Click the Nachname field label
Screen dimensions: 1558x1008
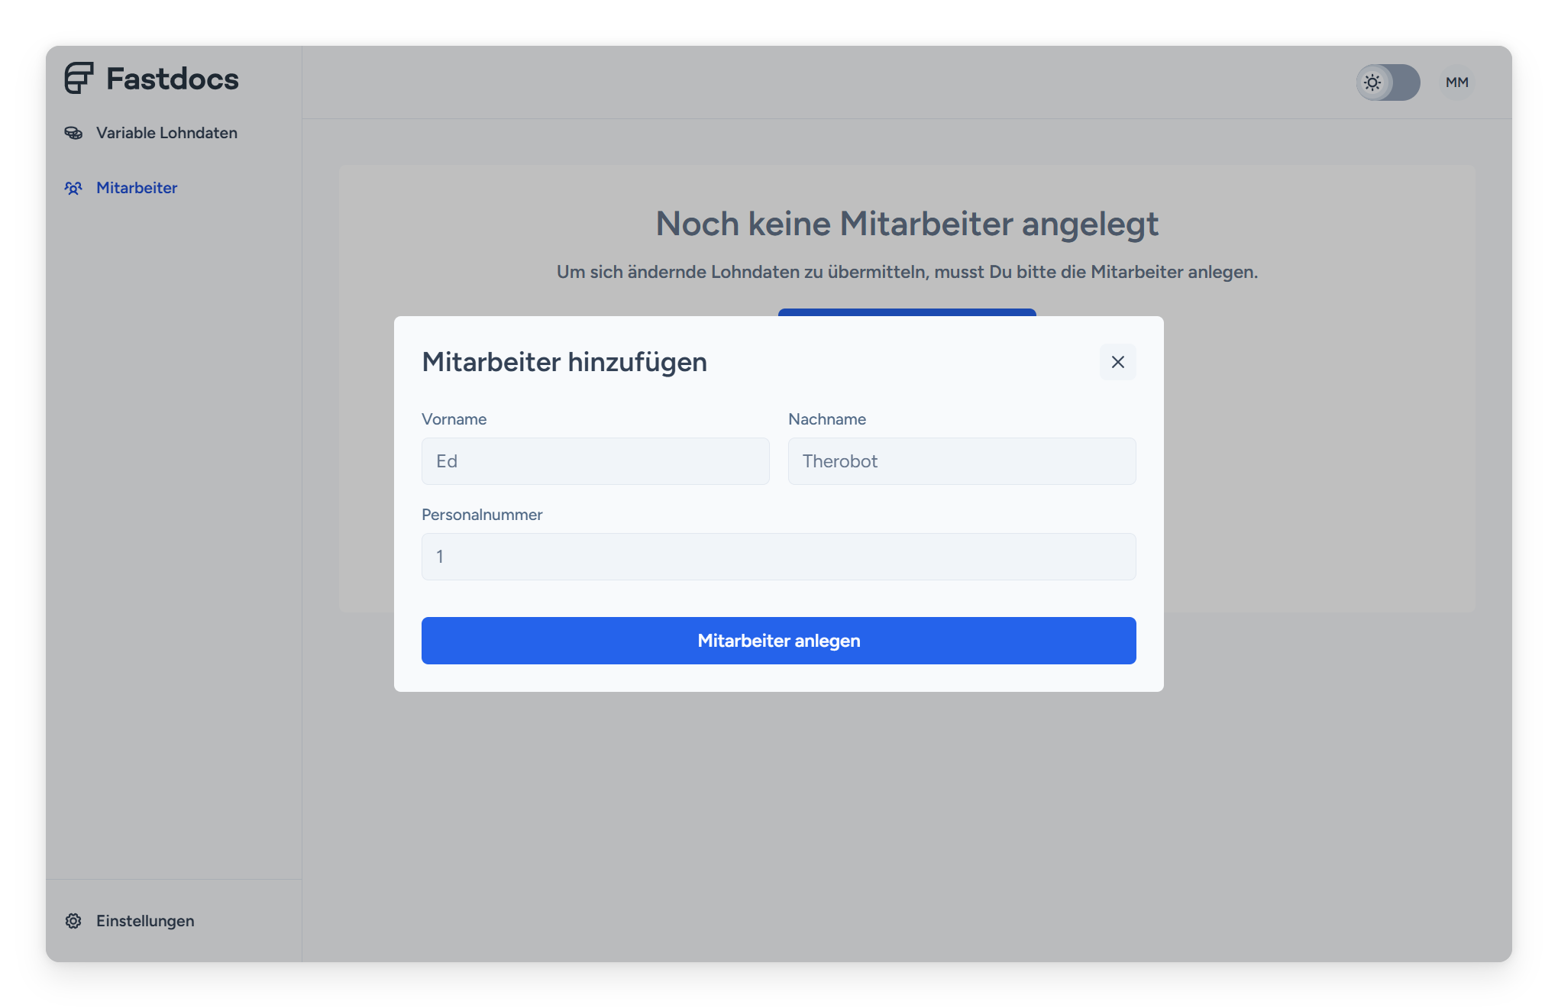pyautogui.click(x=826, y=419)
